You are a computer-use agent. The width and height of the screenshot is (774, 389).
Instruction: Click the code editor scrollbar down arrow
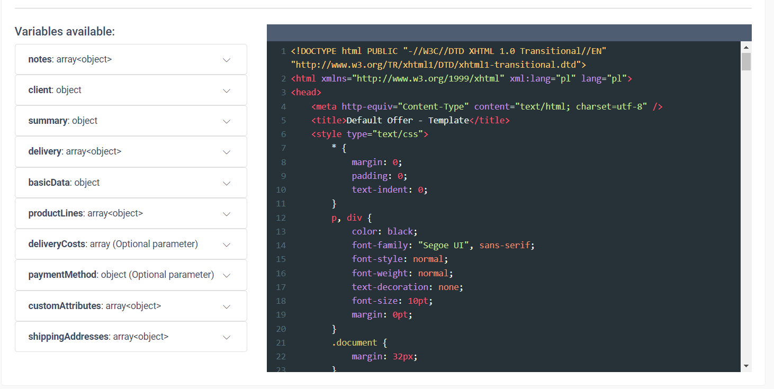pyautogui.click(x=746, y=366)
